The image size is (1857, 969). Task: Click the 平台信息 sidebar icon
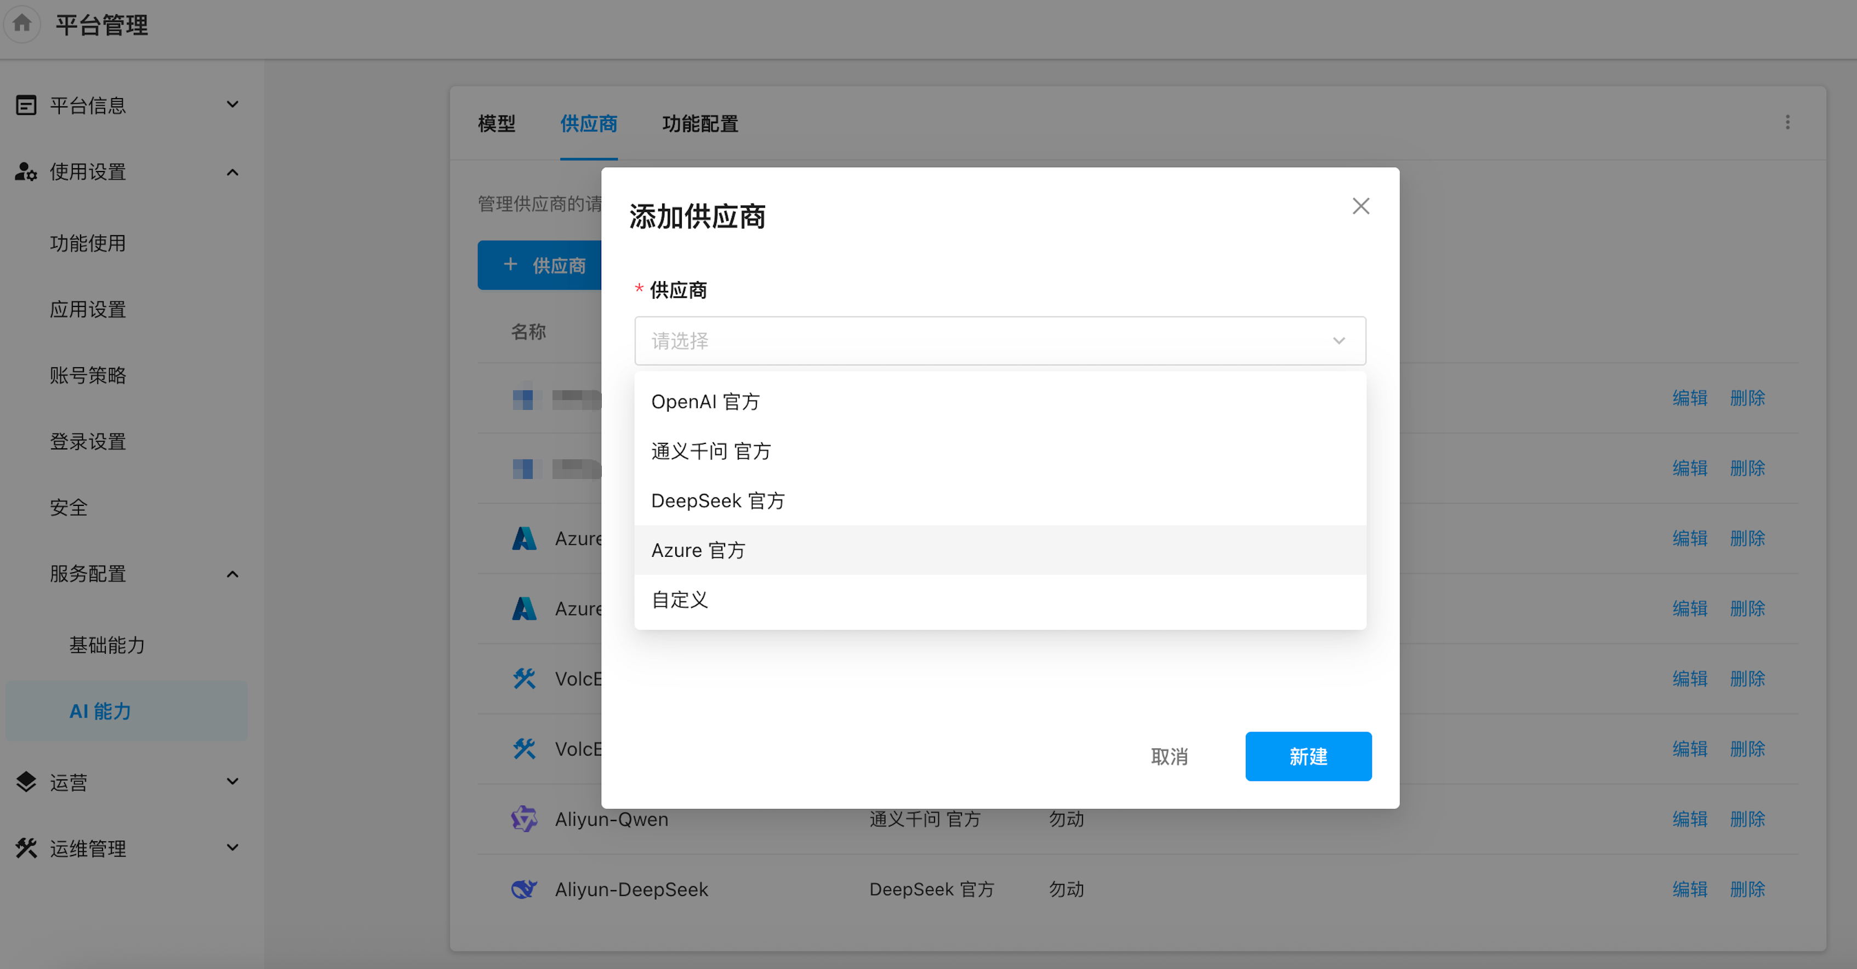click(26, 105)
